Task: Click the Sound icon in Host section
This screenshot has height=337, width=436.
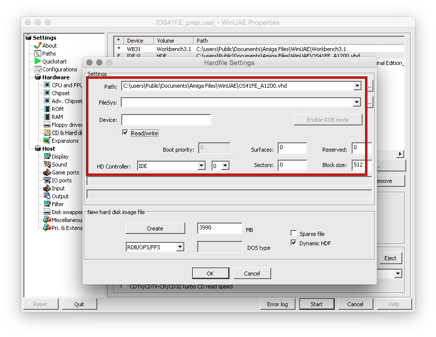Action: [47, 165]
